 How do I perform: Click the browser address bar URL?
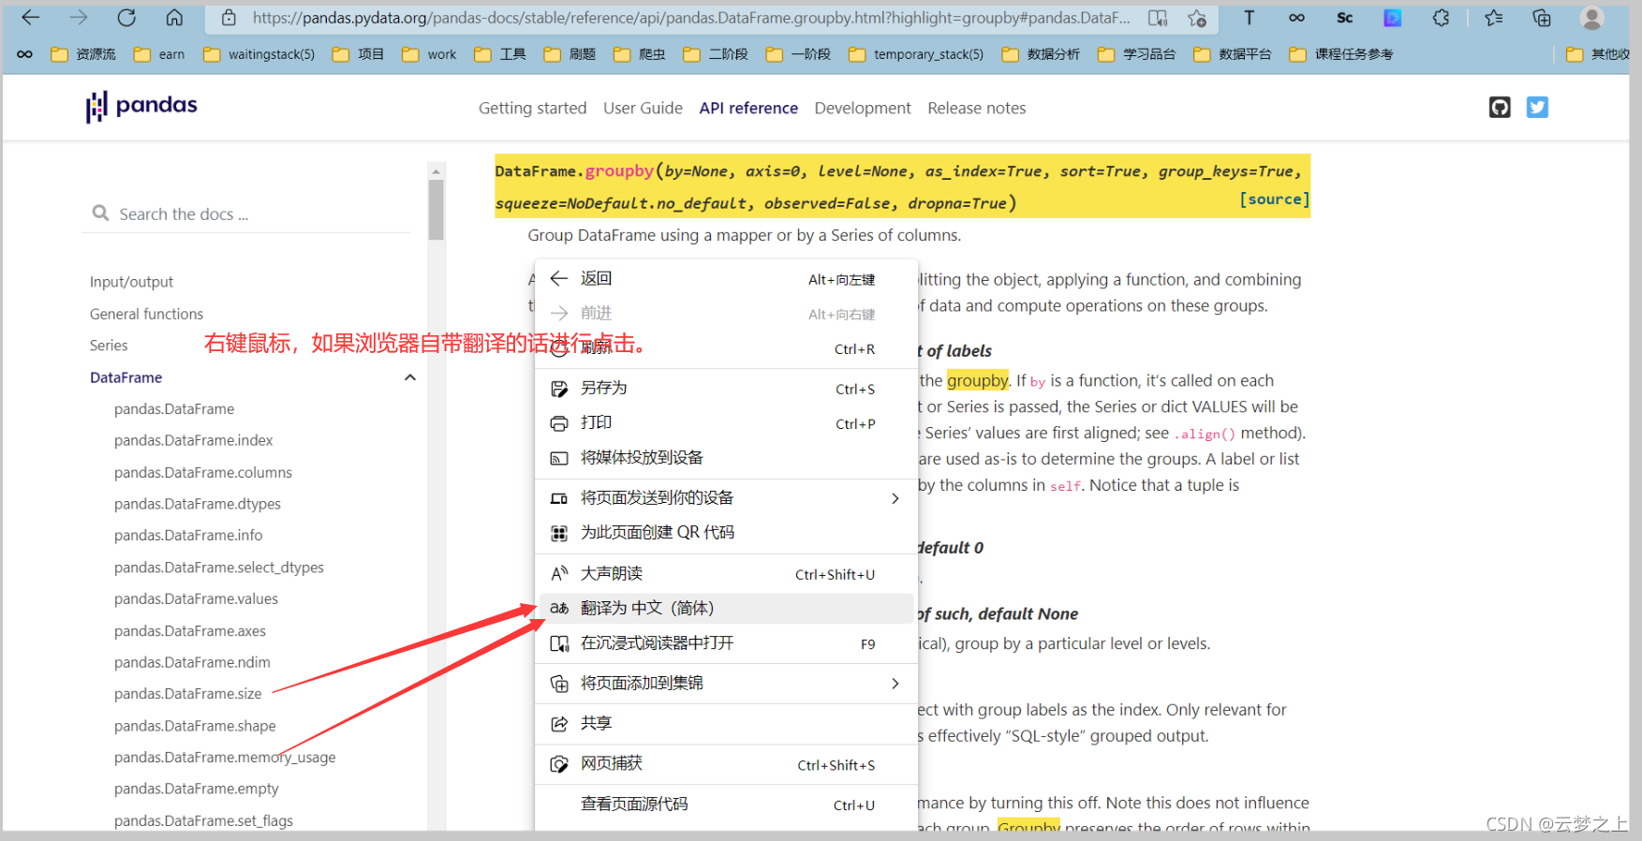tap(691, 18)
